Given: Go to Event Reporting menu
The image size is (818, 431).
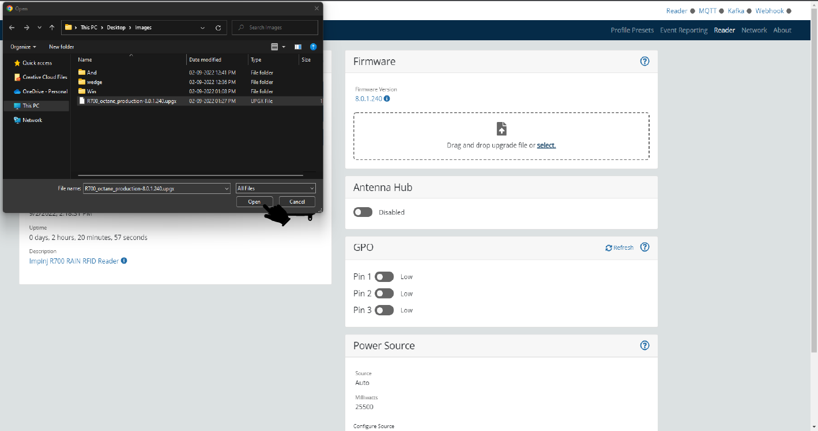Looking at the screenshot, I should tap(683, 30).
